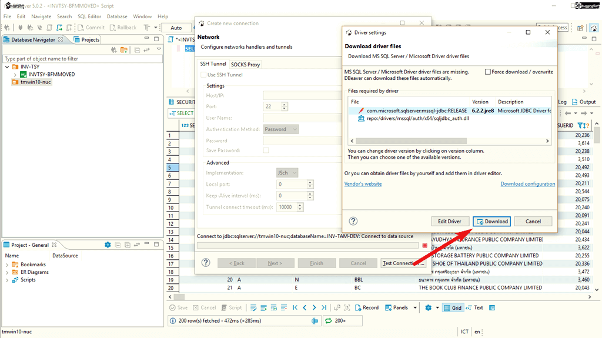This screenshot has width=602, height=338.
Task: Open SQL Editor via the green-arrow script toolbar icon
Action: pyautogui.click(x=59, y=28)
